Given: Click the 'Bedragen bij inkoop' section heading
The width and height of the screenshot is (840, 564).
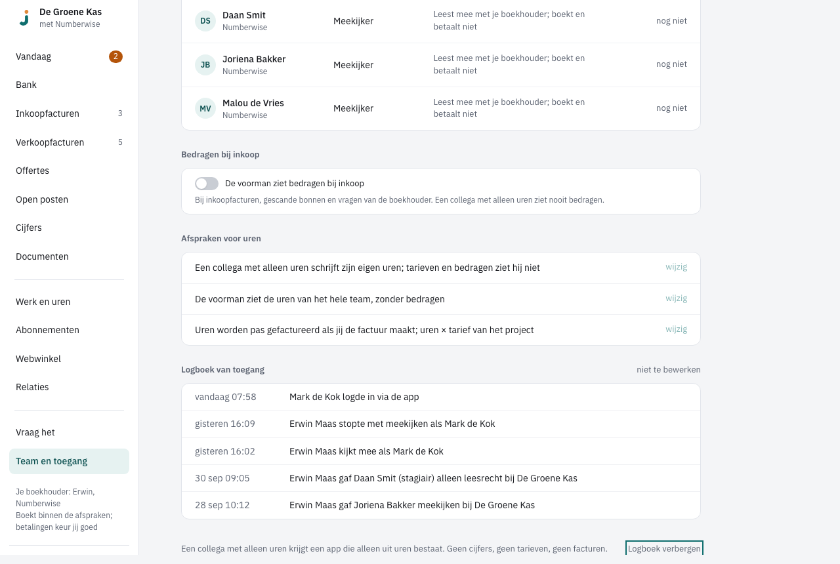Looking at the screenshot, I should pyautogui.click(x=220, y=155).
